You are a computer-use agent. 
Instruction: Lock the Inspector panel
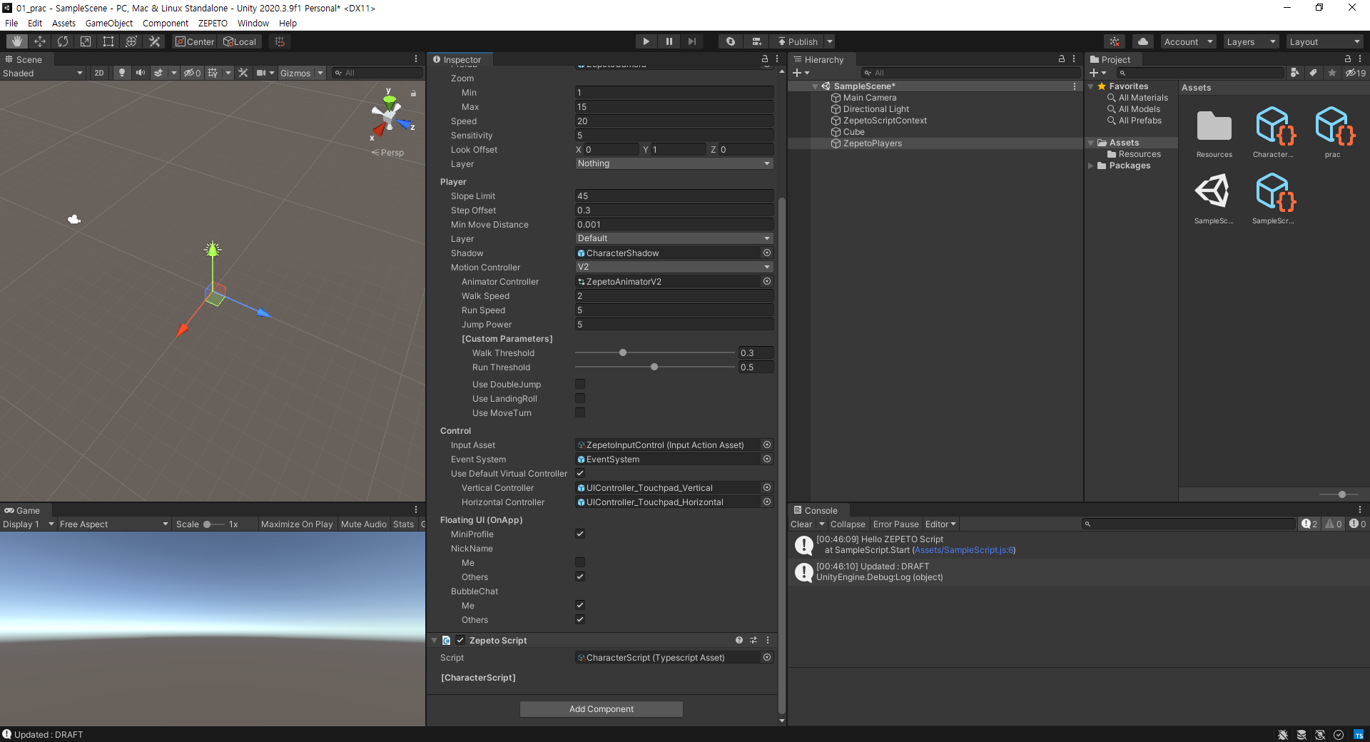click(x=765, y=59)
